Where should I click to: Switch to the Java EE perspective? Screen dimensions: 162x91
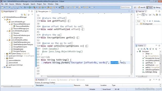click(x=142, y=7)
